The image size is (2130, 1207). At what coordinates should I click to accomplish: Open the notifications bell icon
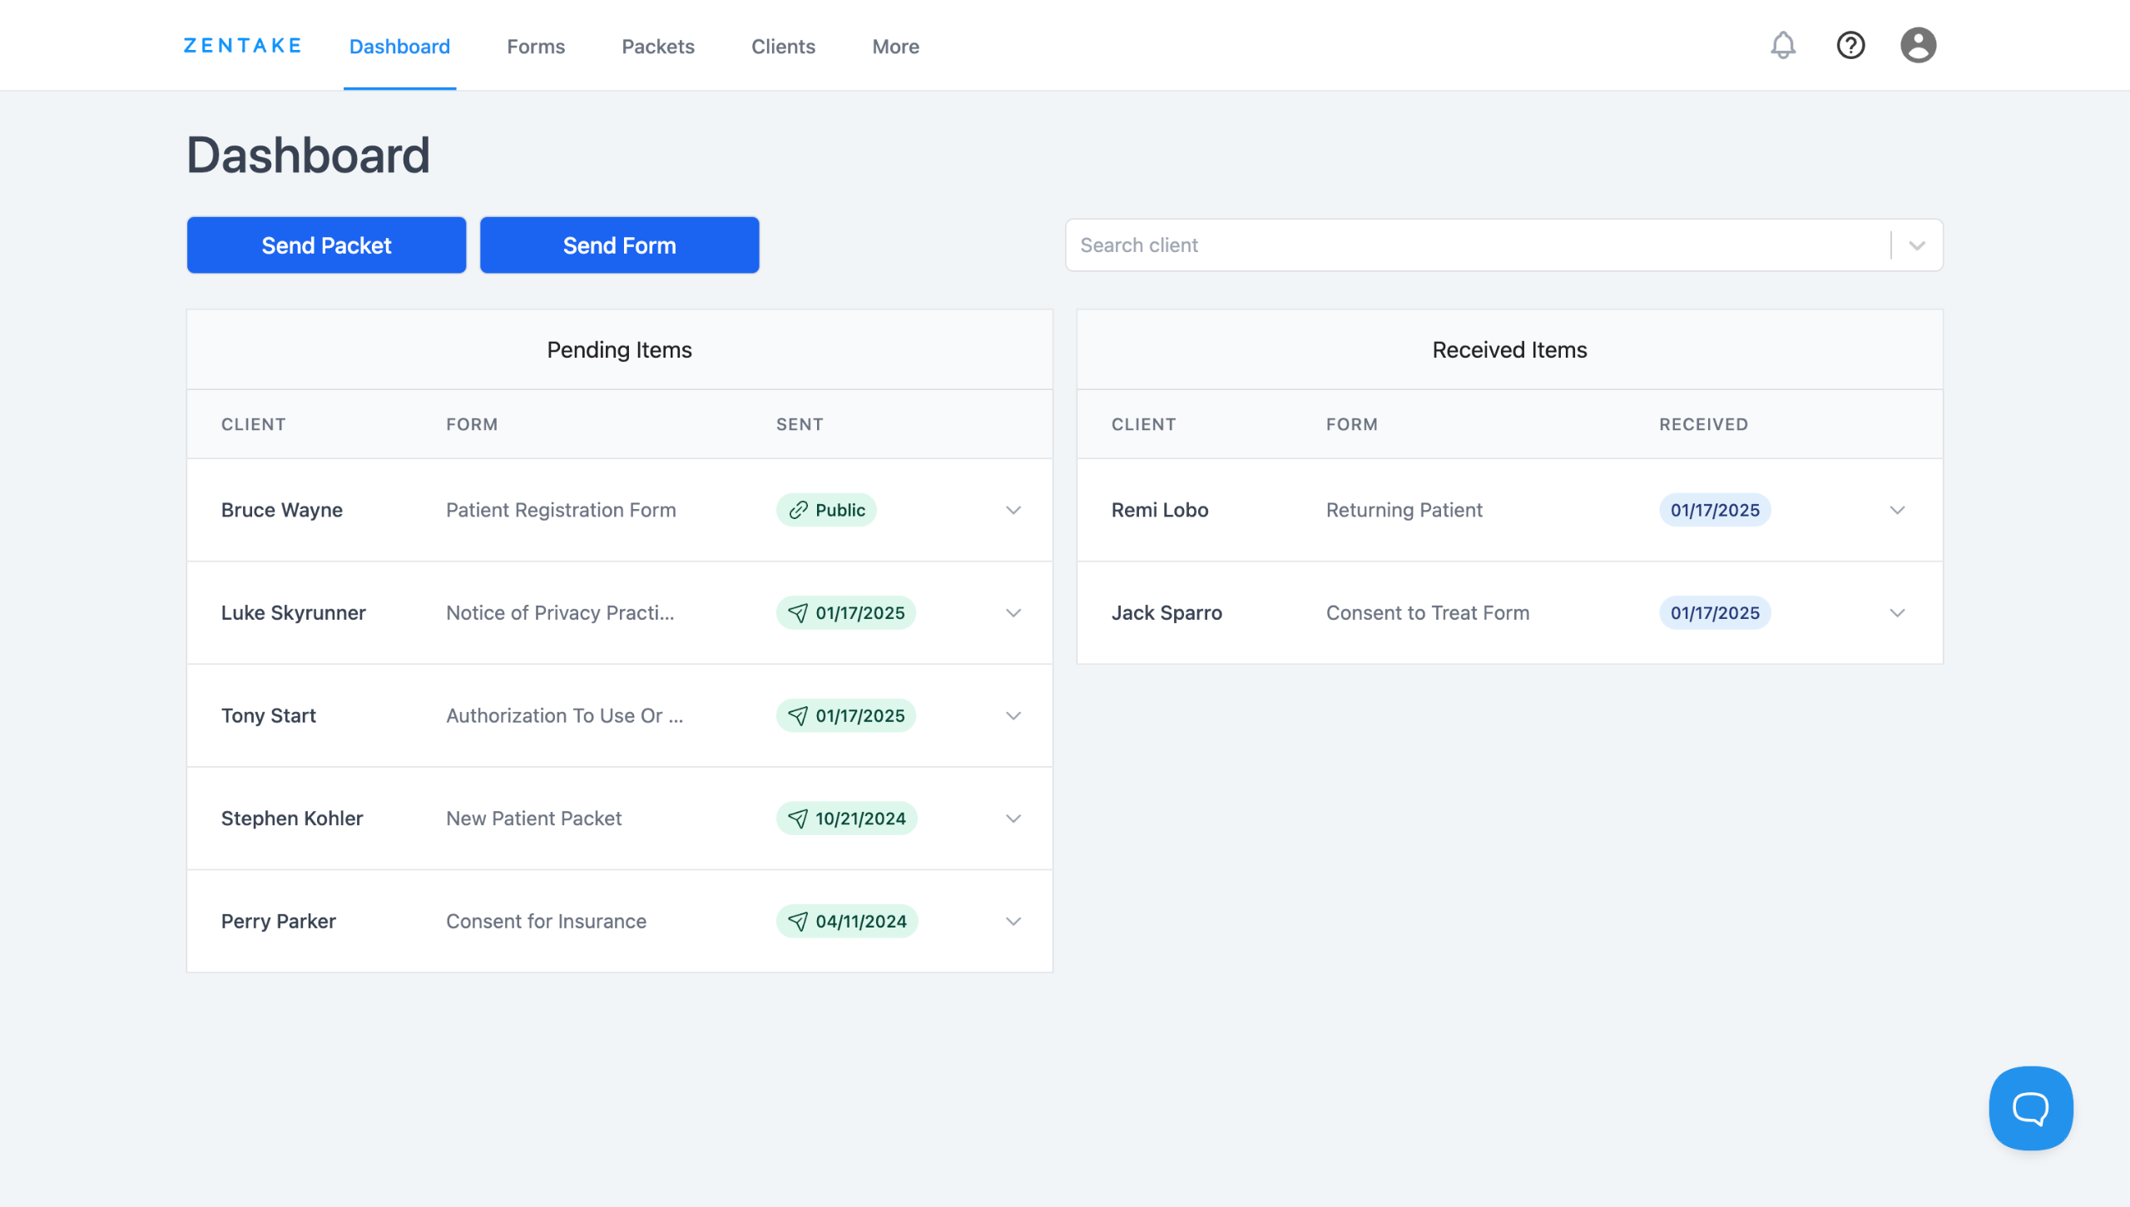click(x=1782, y=46)
